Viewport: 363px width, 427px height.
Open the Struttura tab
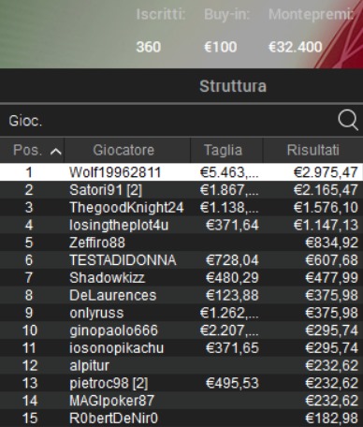(233, 86)
